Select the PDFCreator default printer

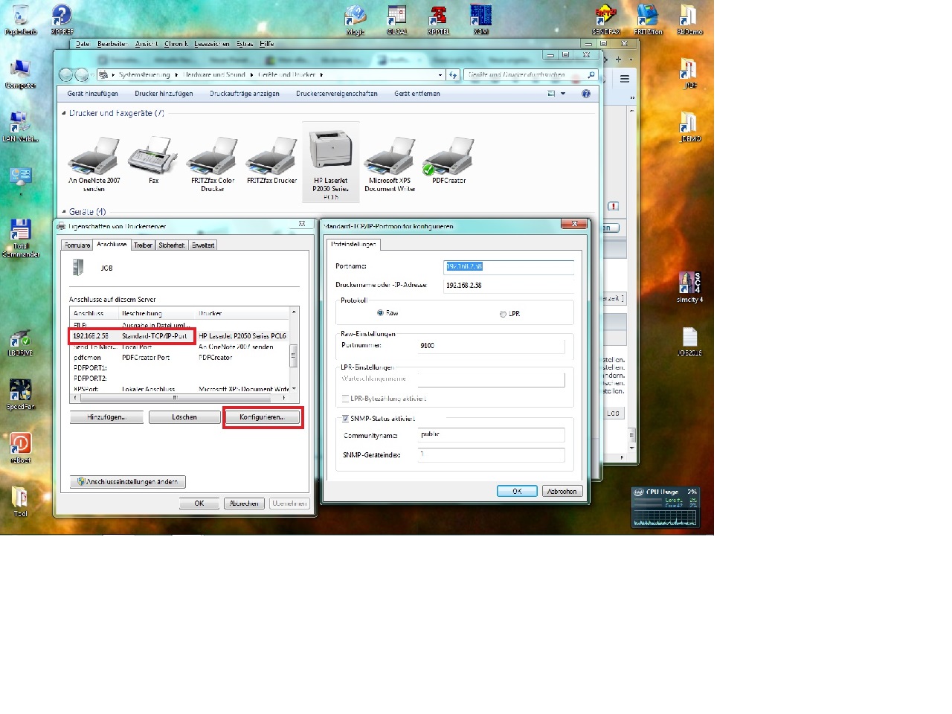(448, 160)
